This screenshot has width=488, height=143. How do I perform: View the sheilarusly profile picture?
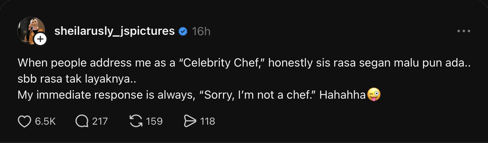point(31,31)
